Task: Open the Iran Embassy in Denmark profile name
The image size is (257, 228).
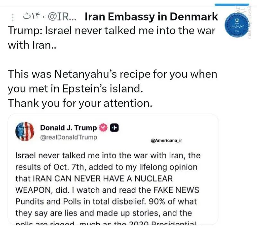Action: point(151,17)
